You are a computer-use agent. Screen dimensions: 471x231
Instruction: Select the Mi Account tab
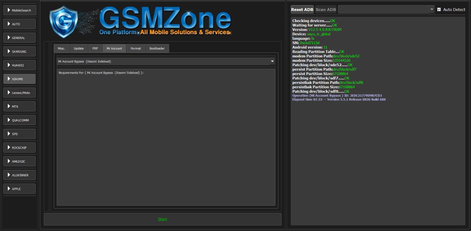[114, 48]
